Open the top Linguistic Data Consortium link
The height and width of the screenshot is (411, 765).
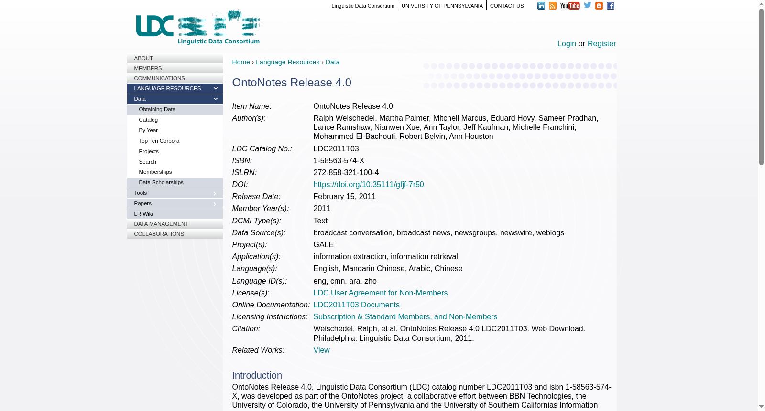(x=363, y=6)
